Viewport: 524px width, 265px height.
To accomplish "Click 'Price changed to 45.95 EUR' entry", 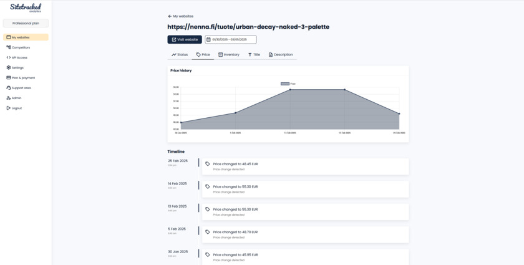I will (305, 257).
